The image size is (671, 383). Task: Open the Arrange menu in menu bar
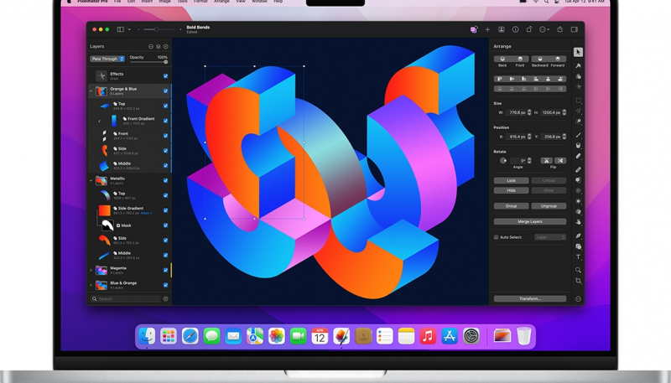point(221,2)
